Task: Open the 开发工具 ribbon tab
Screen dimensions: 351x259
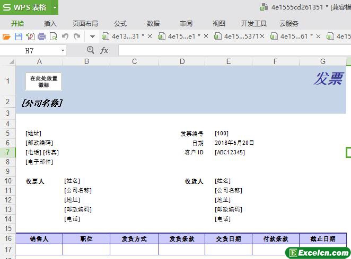Action: 253,23
